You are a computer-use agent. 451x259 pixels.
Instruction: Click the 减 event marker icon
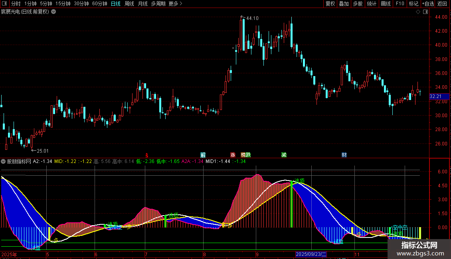(x=284, y=155)
